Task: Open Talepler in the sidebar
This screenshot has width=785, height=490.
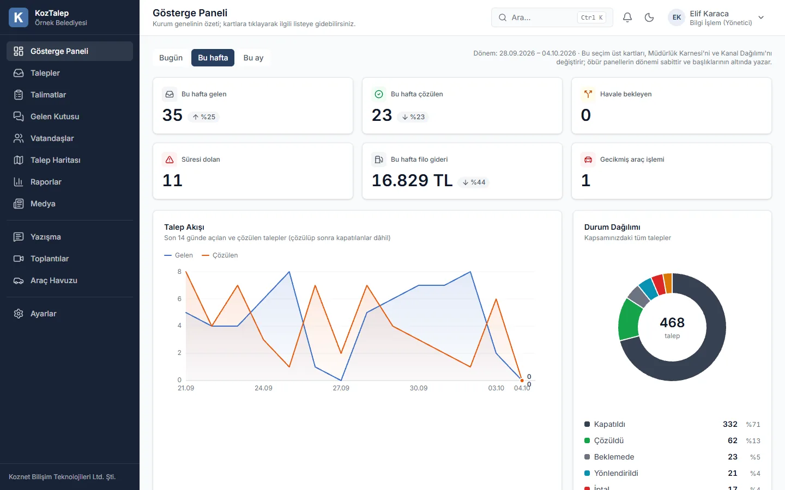Action: click(70, 73)
